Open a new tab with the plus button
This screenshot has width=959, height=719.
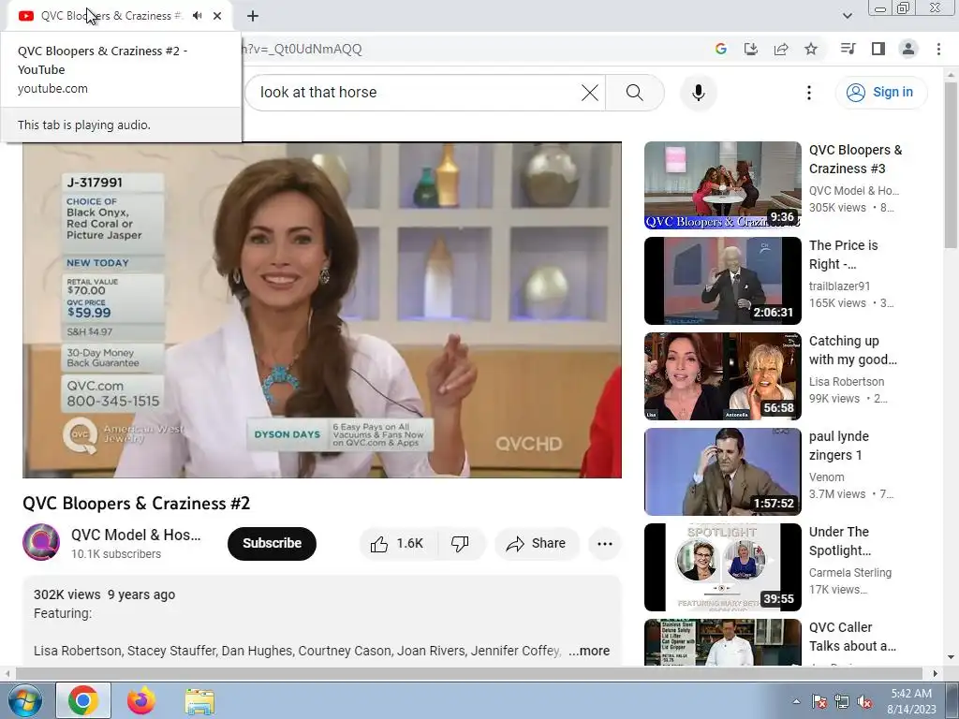pos(253,16)
